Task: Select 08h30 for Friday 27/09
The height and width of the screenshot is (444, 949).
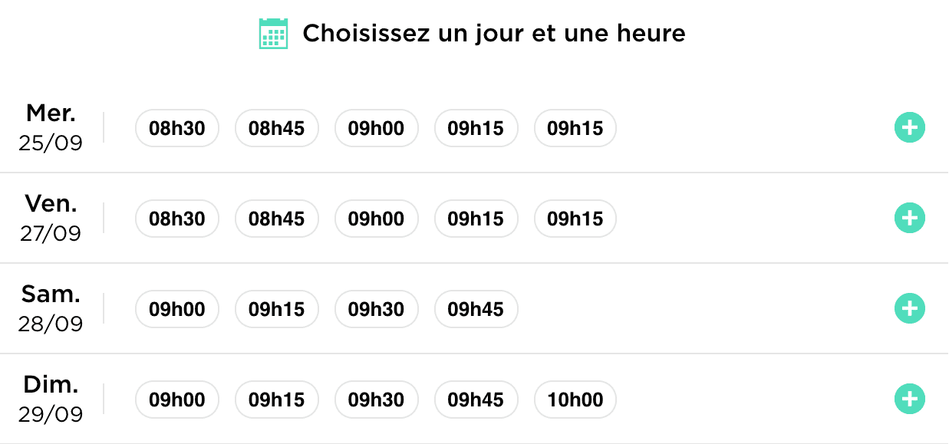Action: pos(177,219)
